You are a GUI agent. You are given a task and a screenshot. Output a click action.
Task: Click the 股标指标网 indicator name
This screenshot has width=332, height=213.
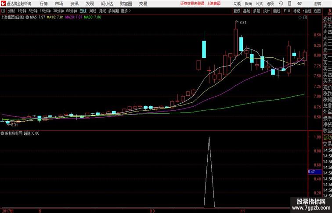click(14, 133)
